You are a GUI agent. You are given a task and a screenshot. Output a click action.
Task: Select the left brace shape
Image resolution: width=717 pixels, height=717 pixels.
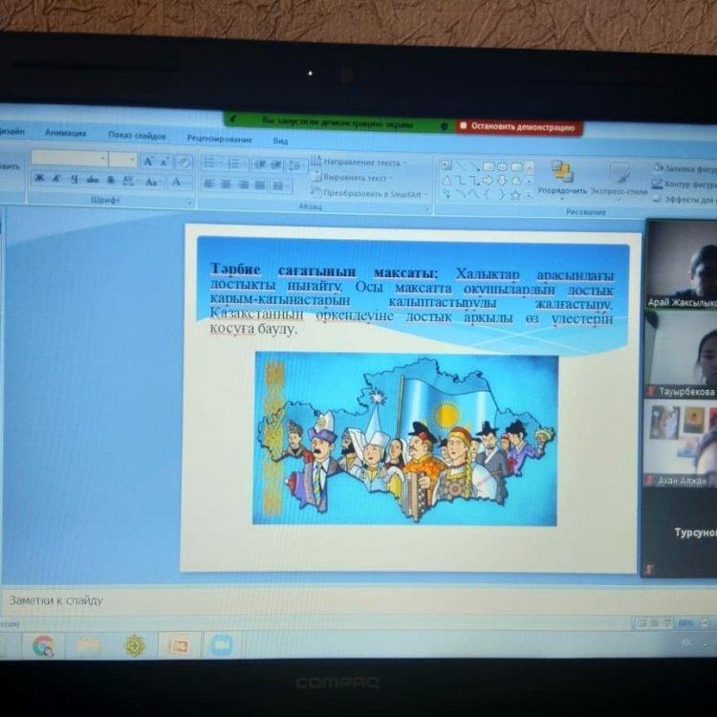coord(488,195)
